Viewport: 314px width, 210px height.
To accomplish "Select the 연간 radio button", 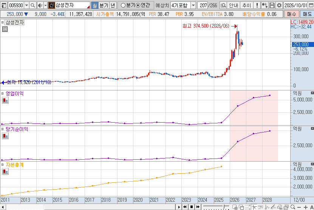I will pos(138,5).
